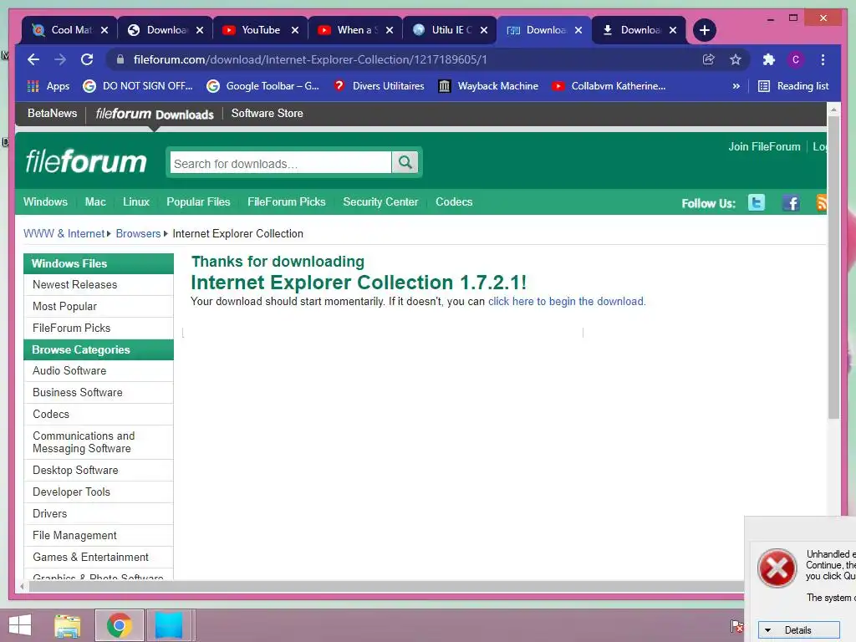Open Collabvm Katherine bookmark
Screen dimensions: 856x642
click(x=609, y=86)
